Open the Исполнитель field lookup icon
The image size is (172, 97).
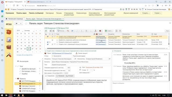click(110, 59)
